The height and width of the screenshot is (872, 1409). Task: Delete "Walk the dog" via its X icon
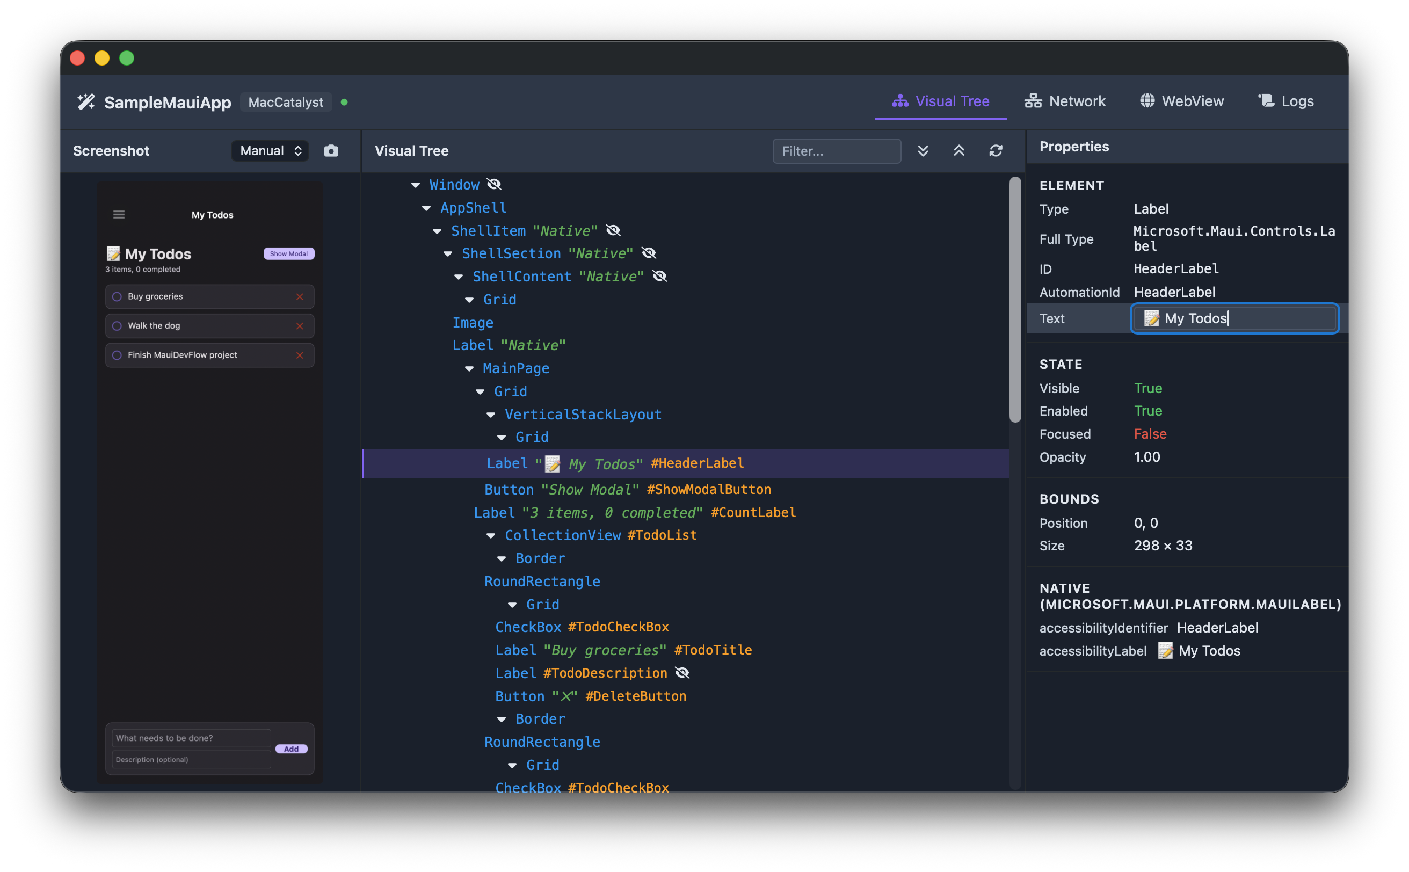tap(300, 326)
